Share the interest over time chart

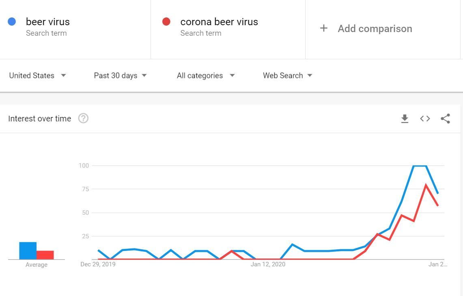click(x=445, y=119)
